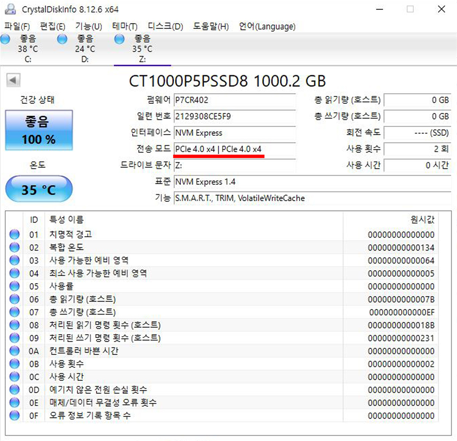Open the 언어(Language) menu
Viewport: 457px width, 441px height.
(267, 26)
